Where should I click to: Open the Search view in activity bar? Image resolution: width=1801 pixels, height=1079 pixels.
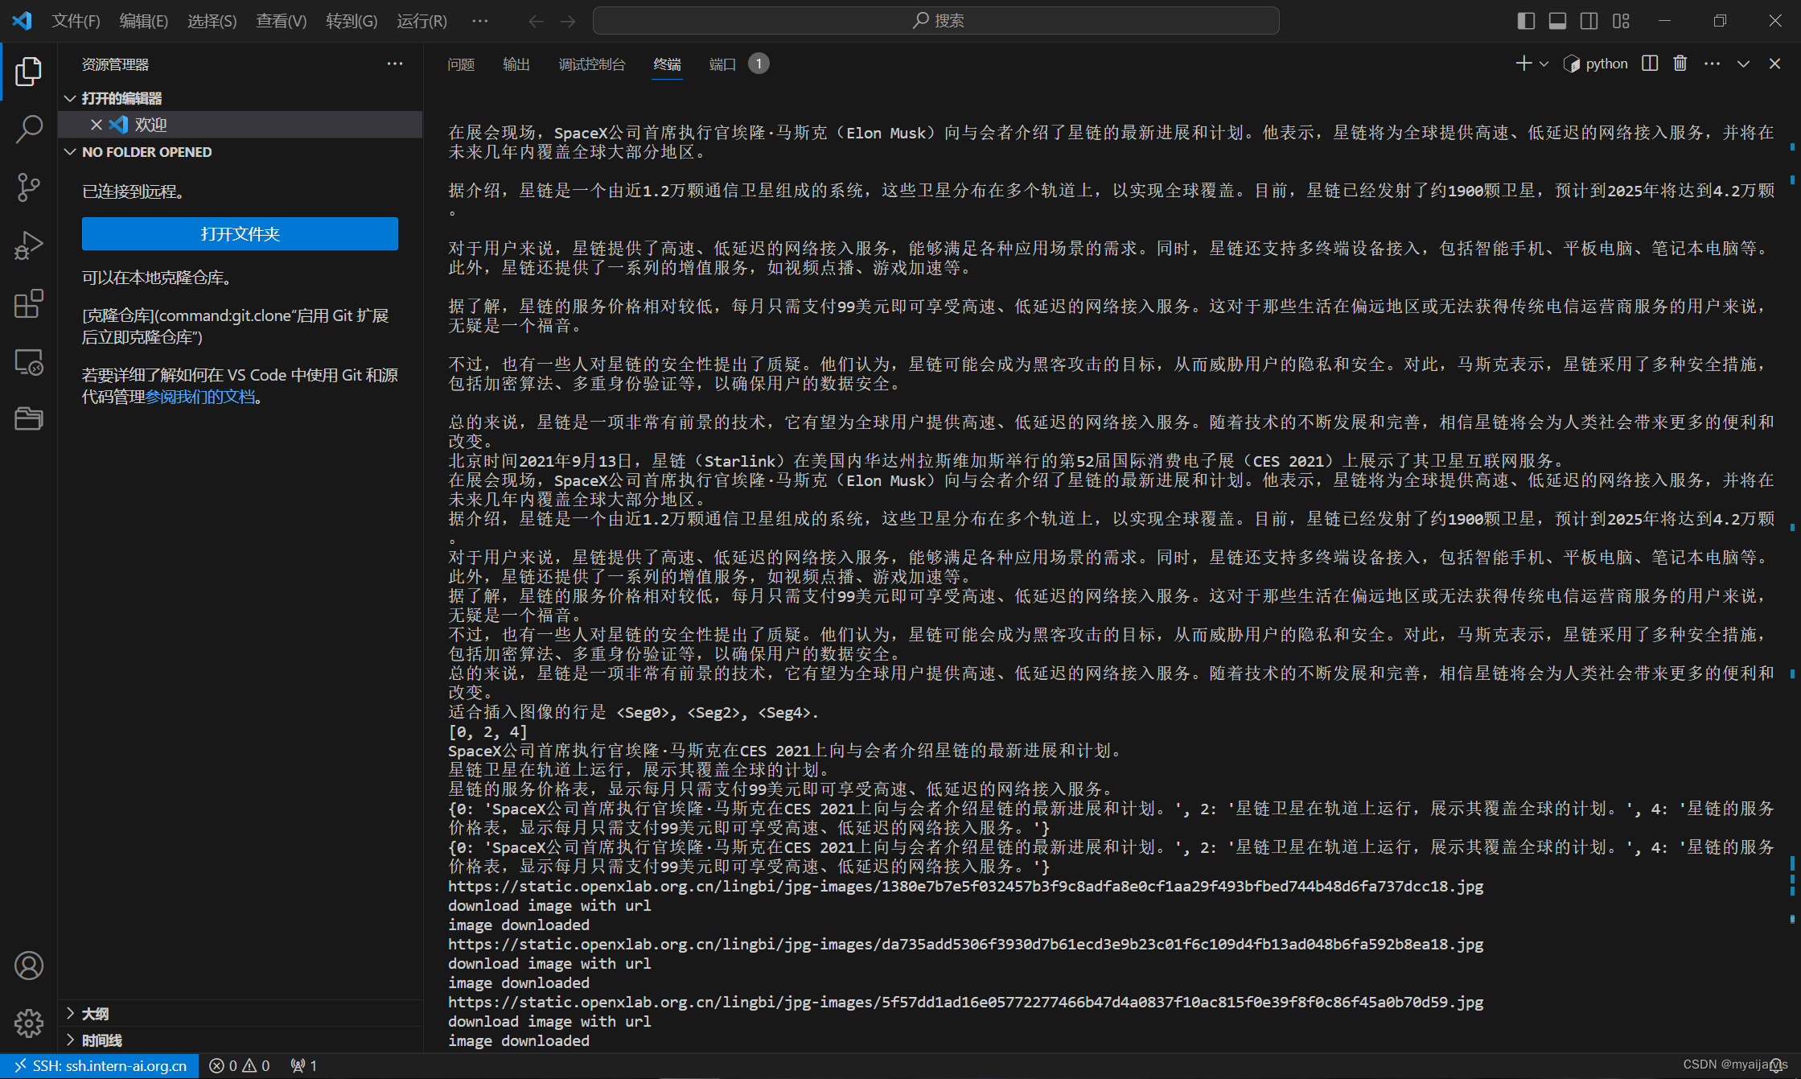[29, 129]
